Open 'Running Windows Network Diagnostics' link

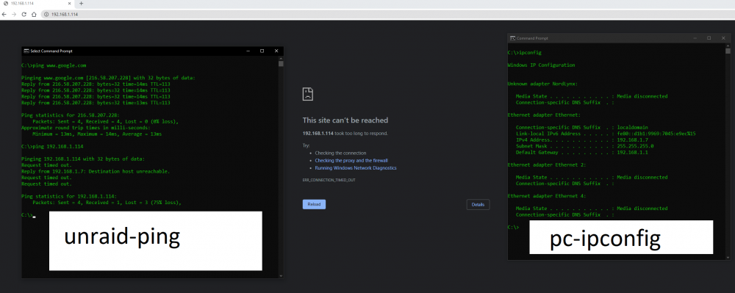click(x=356, y=167)
